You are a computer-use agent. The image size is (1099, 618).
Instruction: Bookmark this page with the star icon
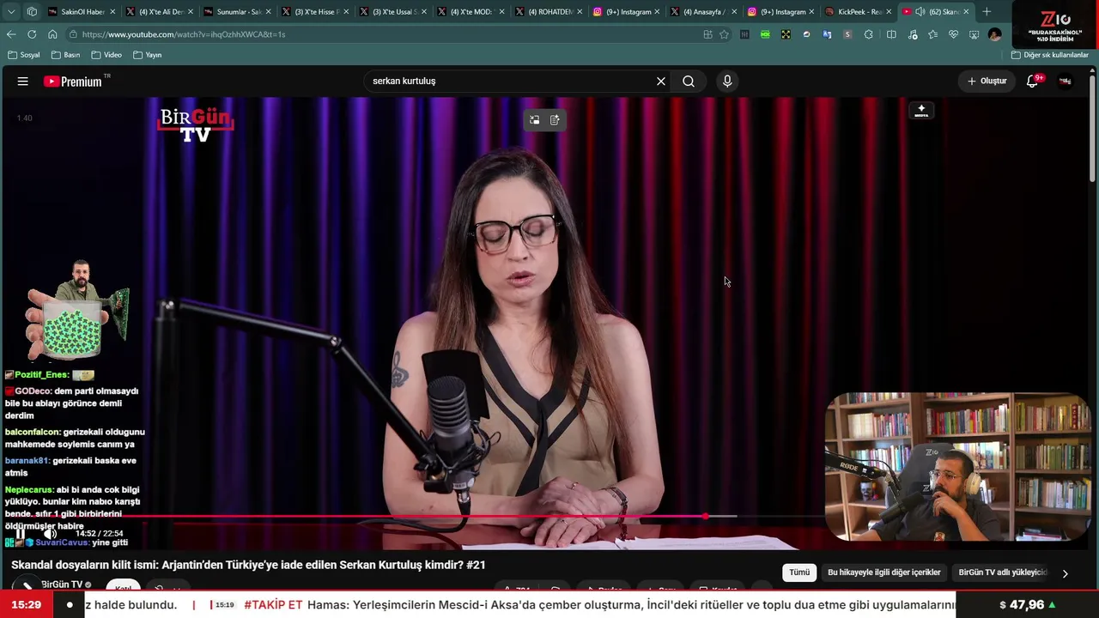pos(724,34)
